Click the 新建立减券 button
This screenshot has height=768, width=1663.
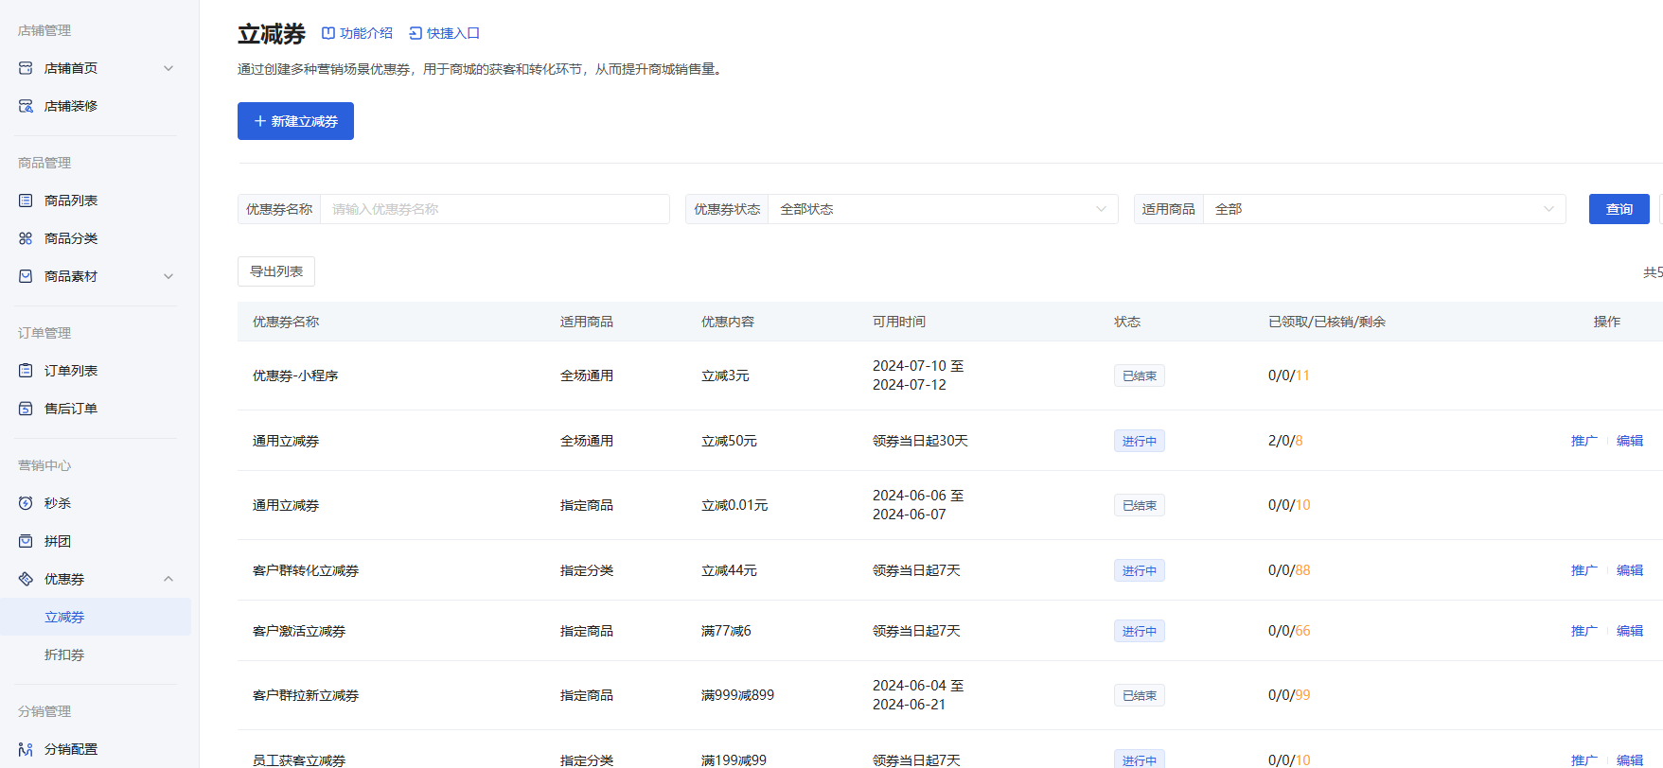tap(295, 121)
